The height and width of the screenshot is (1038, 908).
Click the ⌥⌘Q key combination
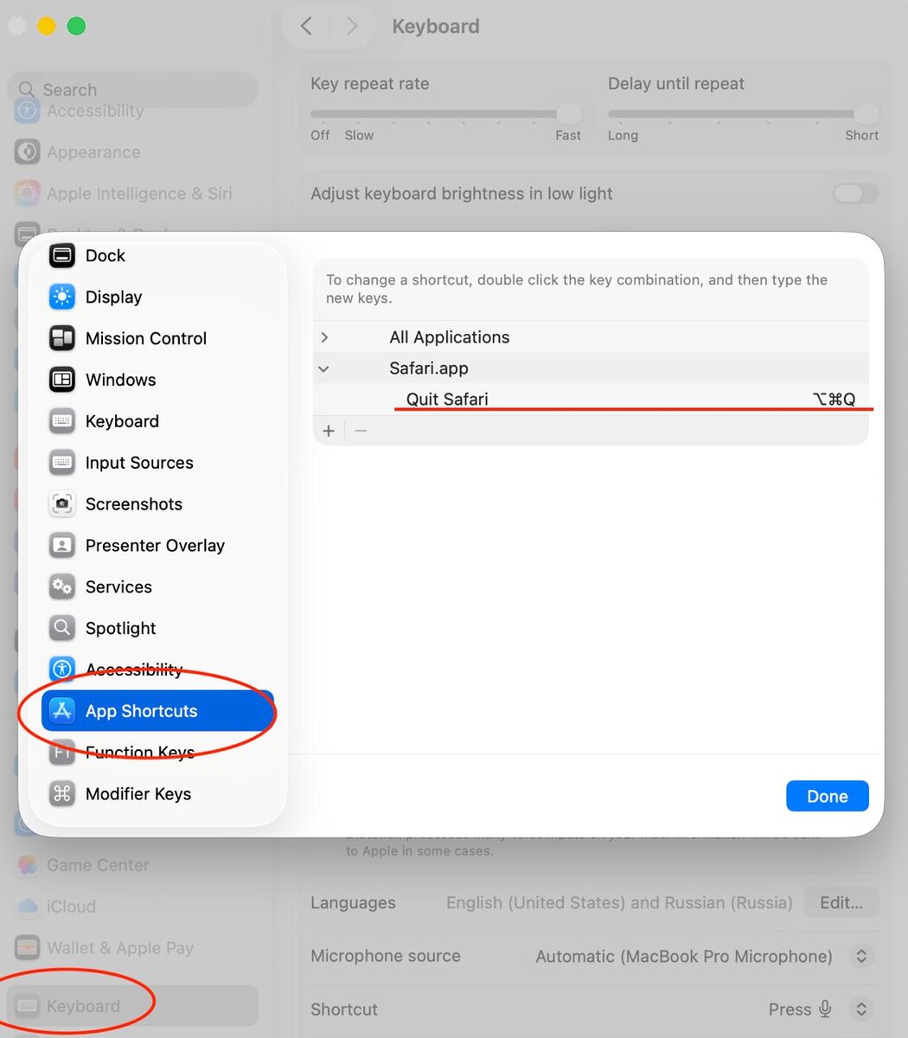pos(834,400)
